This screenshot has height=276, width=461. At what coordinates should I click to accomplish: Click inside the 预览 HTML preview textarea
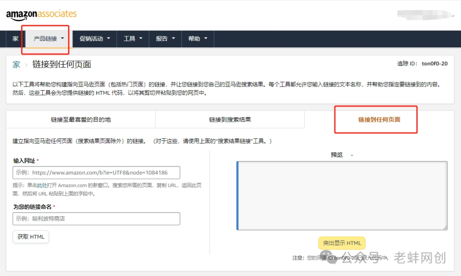[x=342, y=196]
